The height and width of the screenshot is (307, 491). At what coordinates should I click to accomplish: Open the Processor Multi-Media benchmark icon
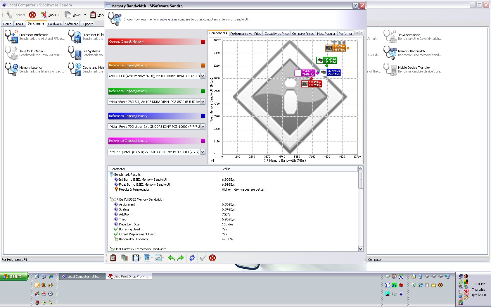coord(75,37)
